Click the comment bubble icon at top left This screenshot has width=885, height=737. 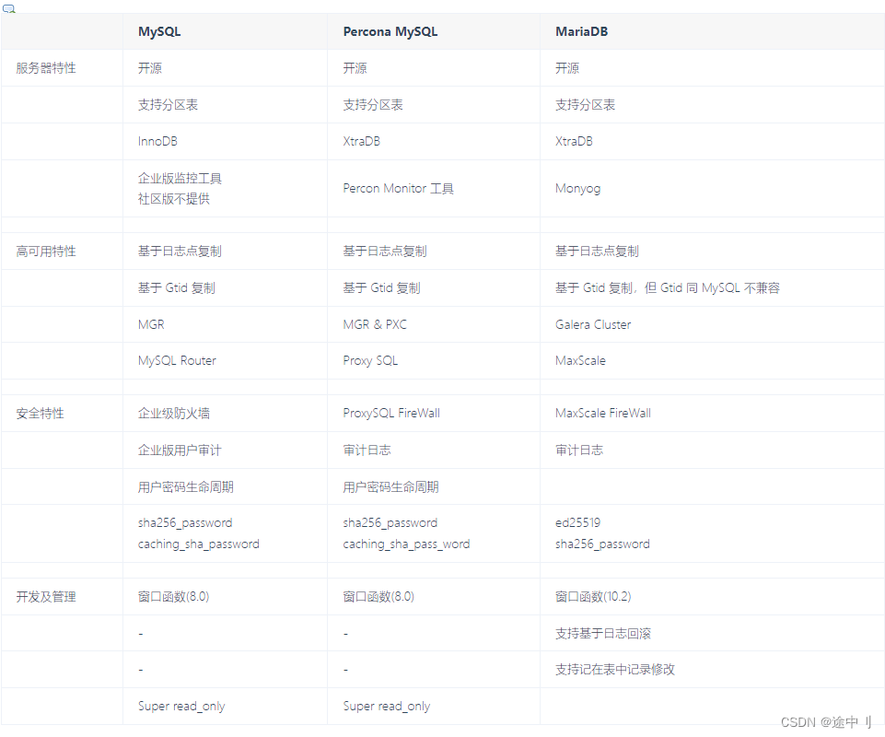[x=10, y=7]
